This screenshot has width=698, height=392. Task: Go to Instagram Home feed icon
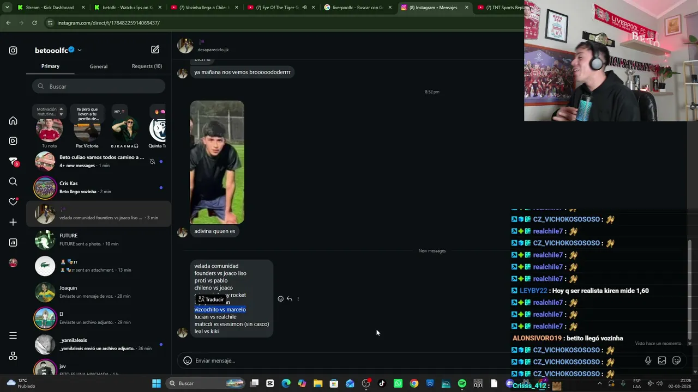(13, 121)
